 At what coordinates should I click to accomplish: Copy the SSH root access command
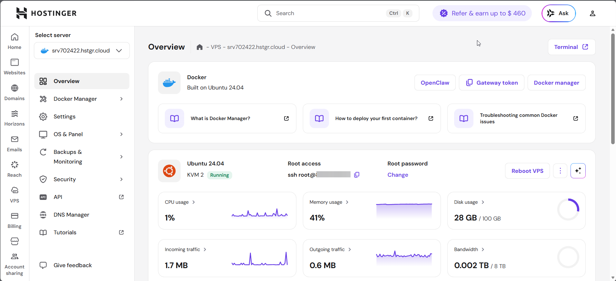pyautogui.click(x=357, y=174)
